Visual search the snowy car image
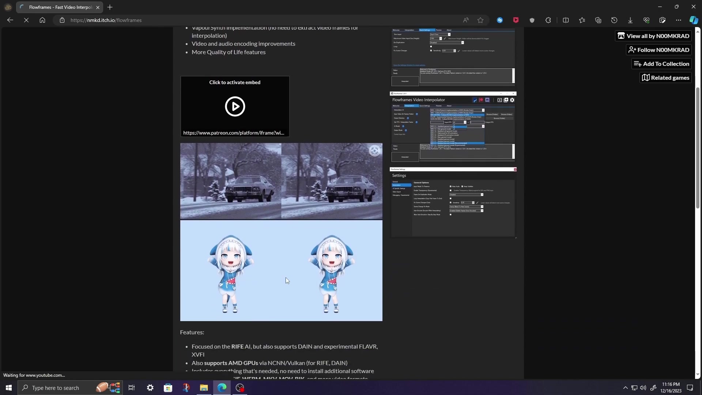 (x=374, y=151)
